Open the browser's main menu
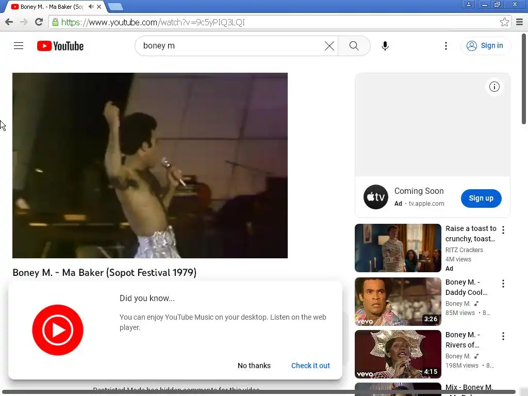The width and height of the screenshot is (528, 396). (520, 22)
